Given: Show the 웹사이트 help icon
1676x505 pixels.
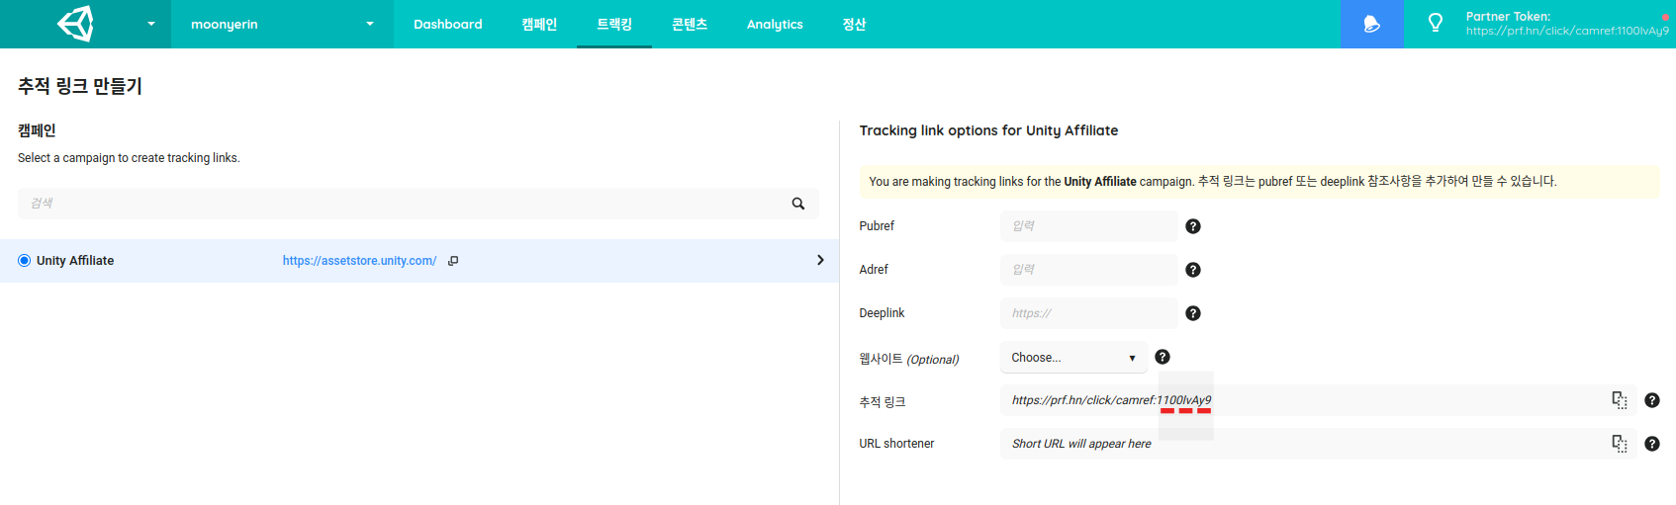Looking at the screenshot, I should [x=1163, y=357].
